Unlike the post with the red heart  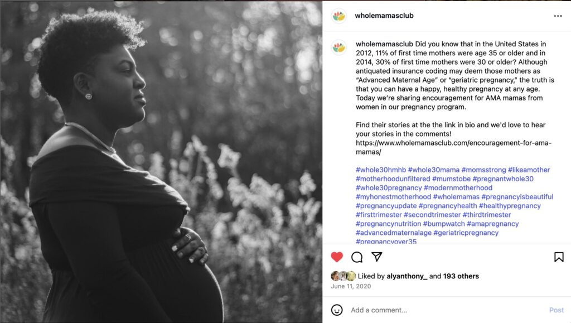click(337, 257)
